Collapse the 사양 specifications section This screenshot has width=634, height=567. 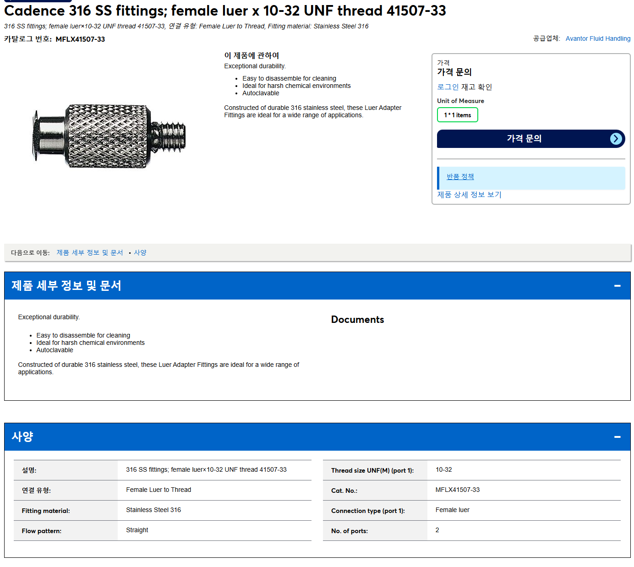(617, 437)
